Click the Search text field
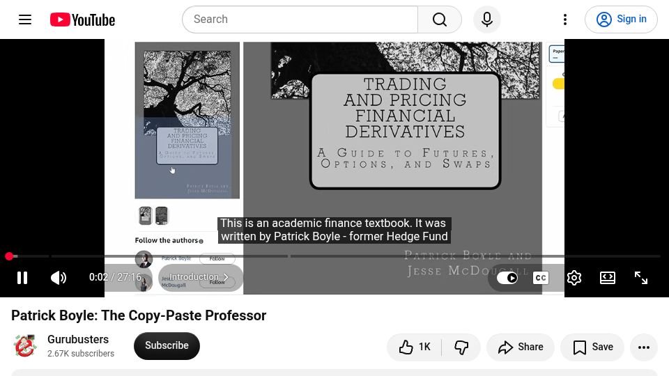The height and width of the screenshot is (376, 669). coord(300,19)
